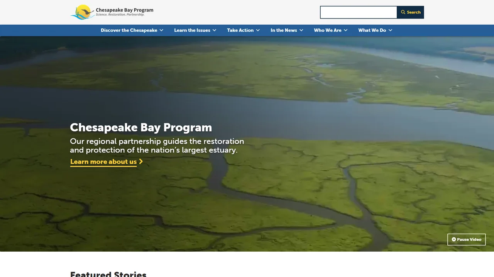Expand the chevron beside In the News
The width and height of the screenshot is (494, 277).
(x=301, y=30)
